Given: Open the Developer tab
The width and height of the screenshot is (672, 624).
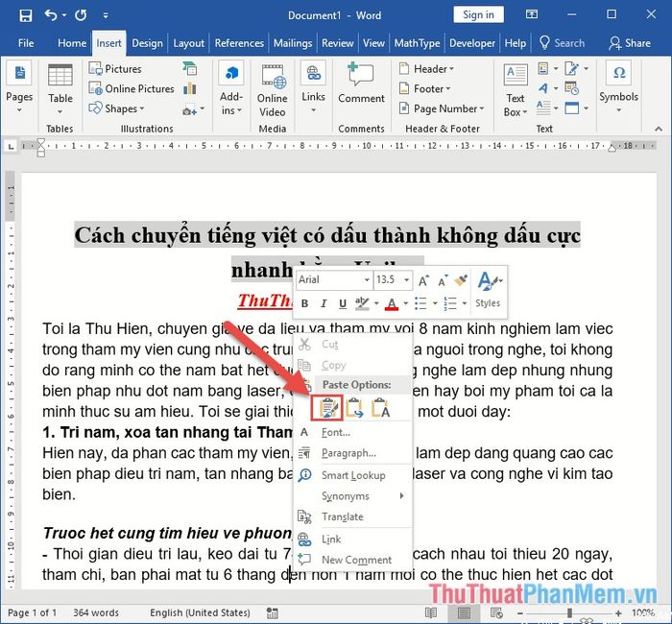Looking at the screenshot, I should click(472, 43).
